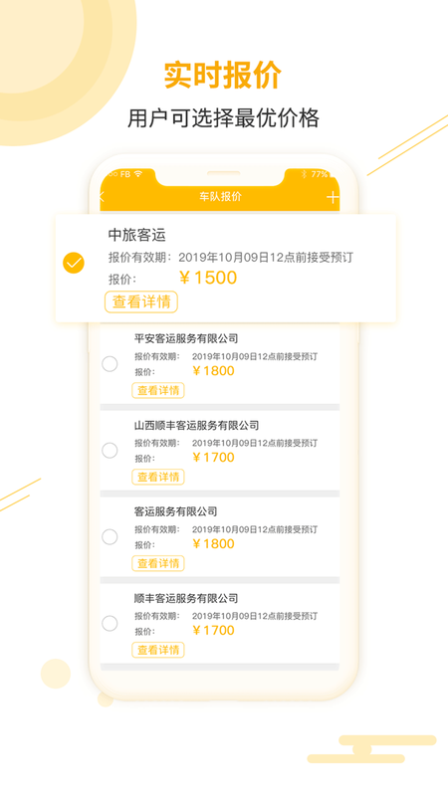Tap the 实时报价 headline text

pos(223,77)
